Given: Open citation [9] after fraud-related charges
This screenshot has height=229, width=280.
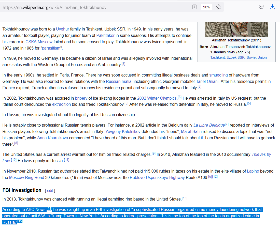Looking at the screenshot, I should [153, 153].
